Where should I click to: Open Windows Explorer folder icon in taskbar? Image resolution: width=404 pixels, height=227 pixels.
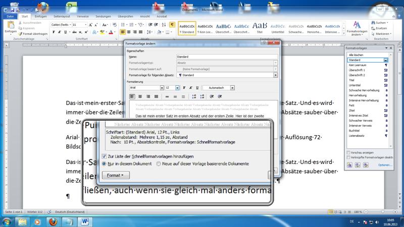pos(22,221)
